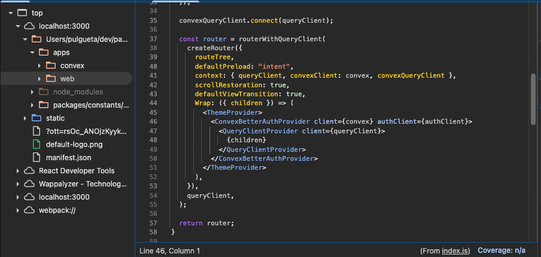Click line number 57 gutter

coord(154,223)
